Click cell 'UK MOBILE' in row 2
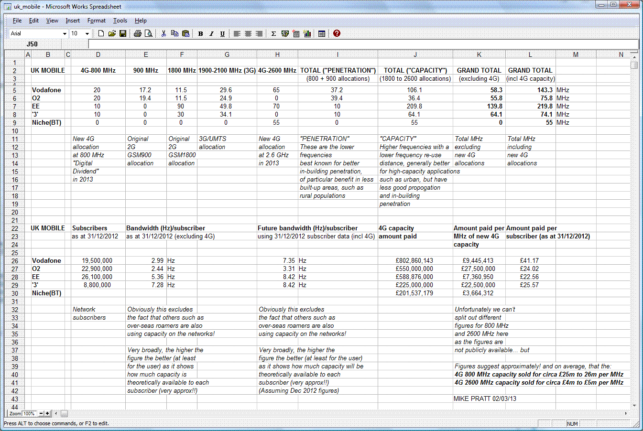This screenshot has width=643, height=431. 48,70
